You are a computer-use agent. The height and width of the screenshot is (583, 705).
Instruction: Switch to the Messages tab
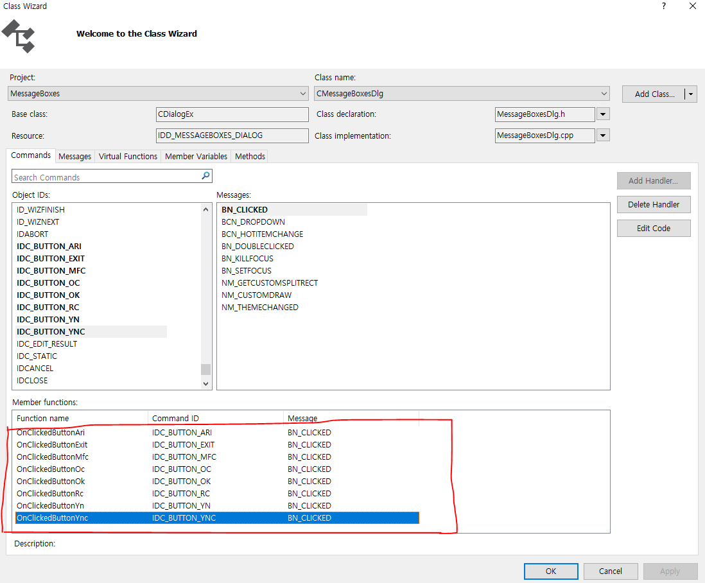point(74,157)
